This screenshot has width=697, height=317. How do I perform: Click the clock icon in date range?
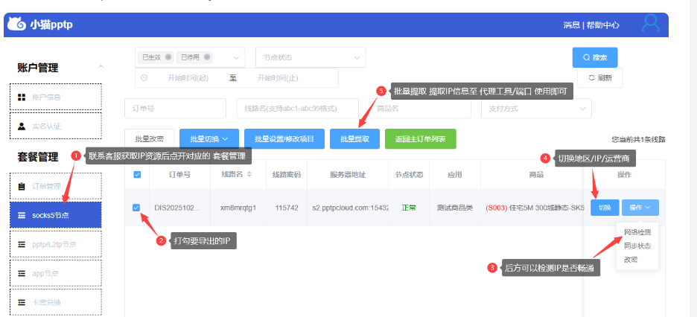pos(144,77)
